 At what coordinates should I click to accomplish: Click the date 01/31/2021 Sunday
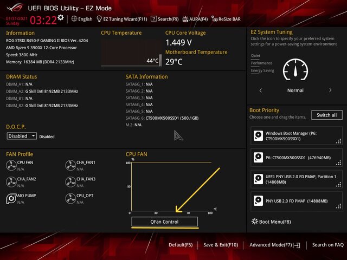17,21
